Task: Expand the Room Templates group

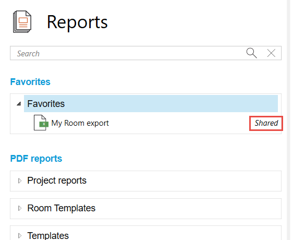Action: click(20, 208)
